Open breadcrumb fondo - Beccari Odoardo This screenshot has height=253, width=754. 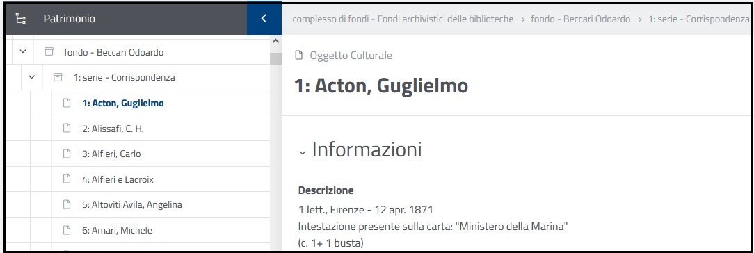coord(580,19)
